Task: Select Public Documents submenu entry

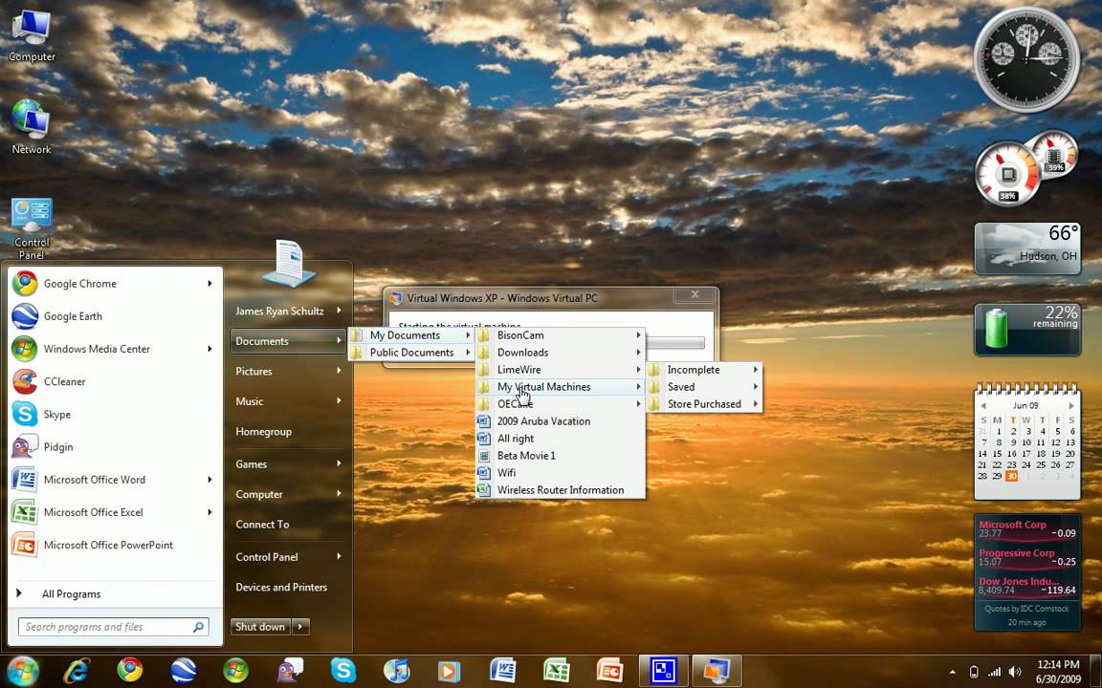Action: 411,353
